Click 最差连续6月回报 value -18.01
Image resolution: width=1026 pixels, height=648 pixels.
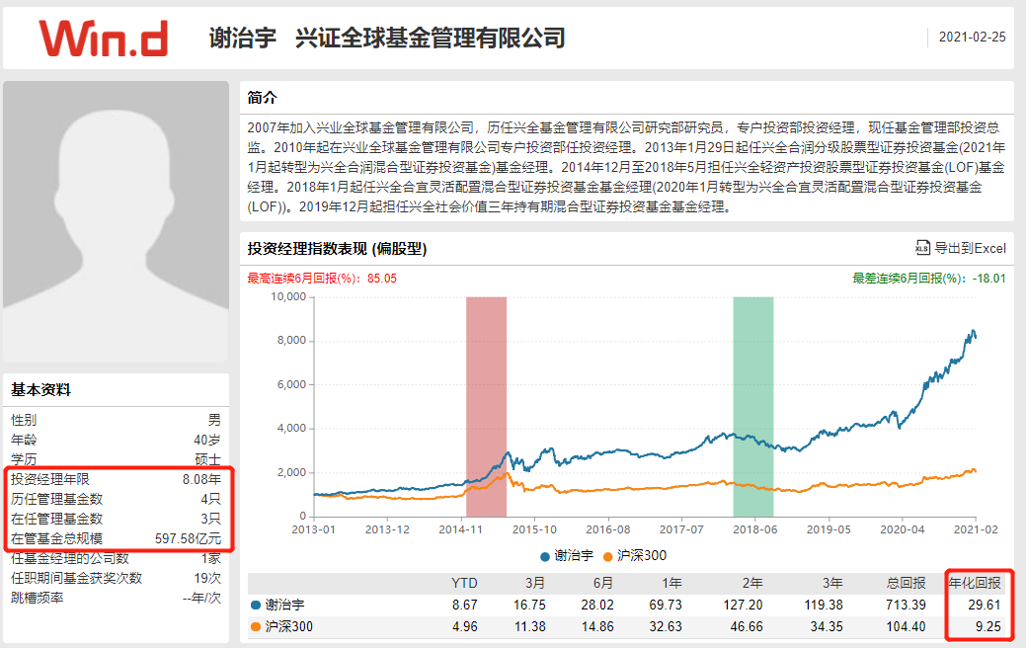click(x=988, y=279)
